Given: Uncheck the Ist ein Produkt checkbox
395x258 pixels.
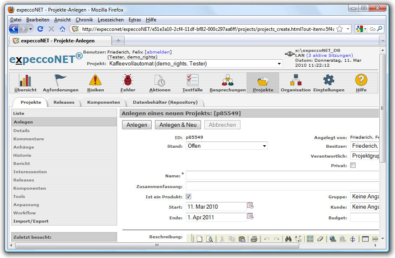Looking at the screenshot, I should coord(189,197).
